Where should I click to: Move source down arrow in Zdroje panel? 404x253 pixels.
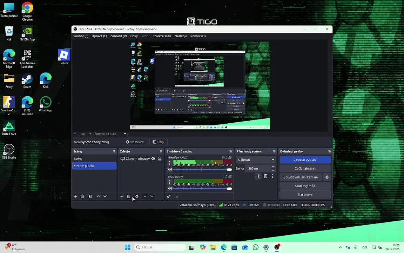pos(152,196)
